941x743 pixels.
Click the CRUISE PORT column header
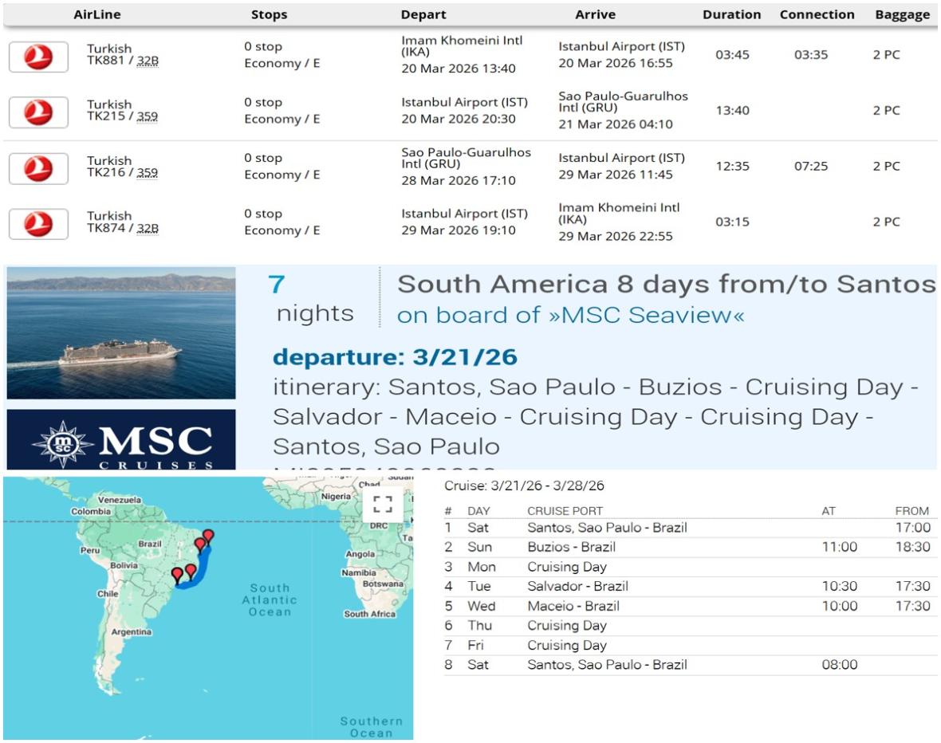(x=565, y=511)
